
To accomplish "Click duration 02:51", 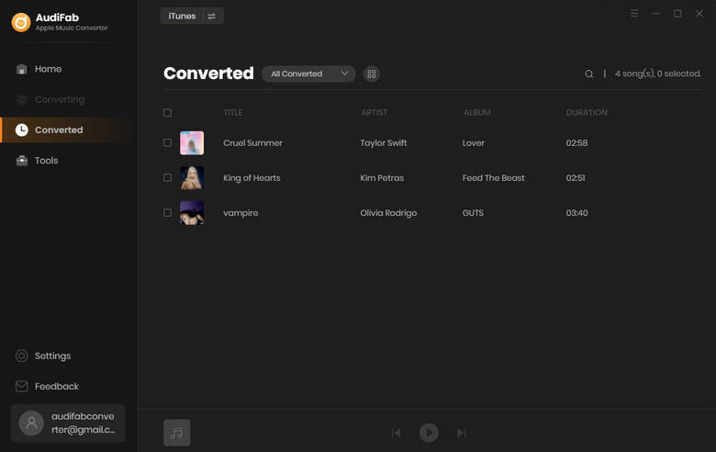I will [576, 178].
